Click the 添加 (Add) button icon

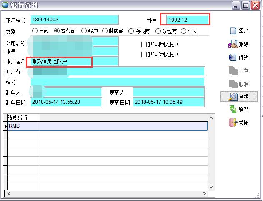(233, 31)
